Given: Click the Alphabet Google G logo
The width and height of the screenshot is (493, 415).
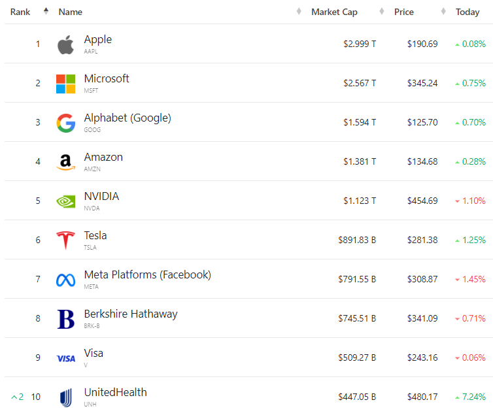Looking at the screenshot, I should [x=65, y=123].
